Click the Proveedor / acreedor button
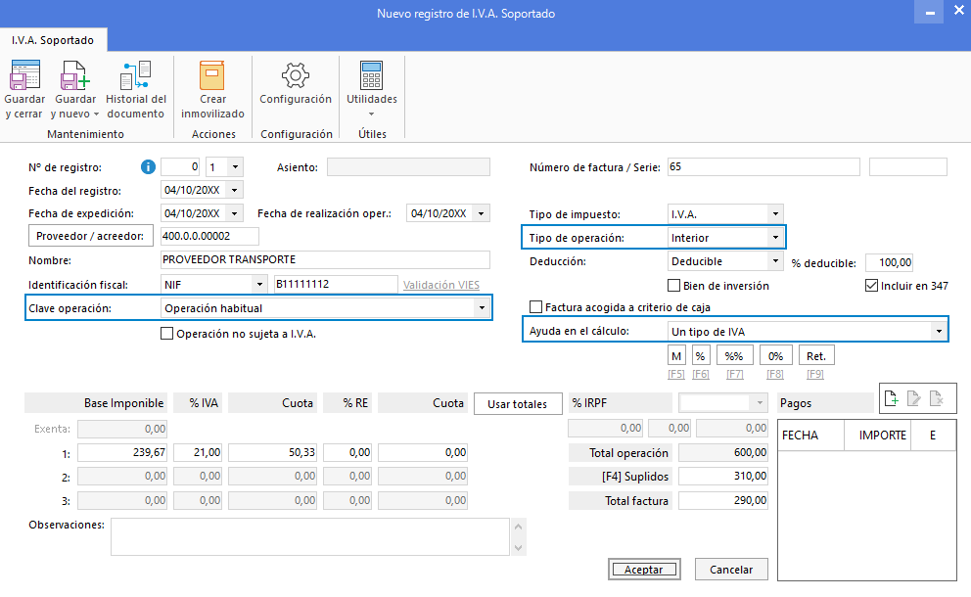The width and height of the screenshot is (971, 597). point(90,236)
